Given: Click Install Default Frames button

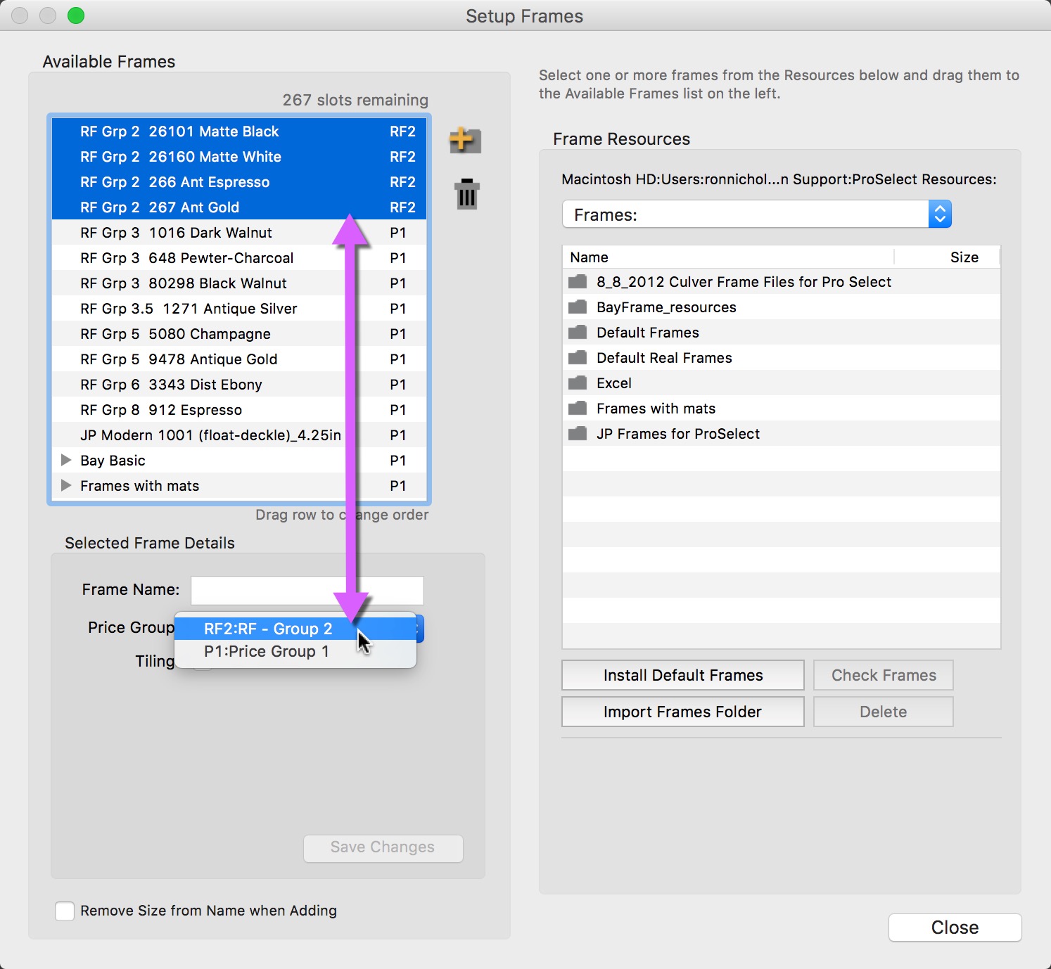Looking at the screenshot, I should click(682, 676).
